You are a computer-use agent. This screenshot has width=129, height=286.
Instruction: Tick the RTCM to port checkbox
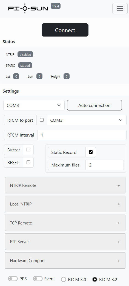tap(42, 120)
